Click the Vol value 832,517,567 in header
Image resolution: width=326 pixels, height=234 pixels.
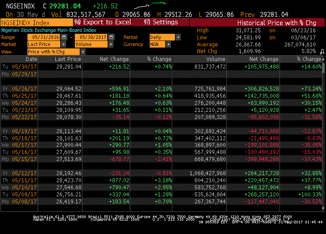85,15
